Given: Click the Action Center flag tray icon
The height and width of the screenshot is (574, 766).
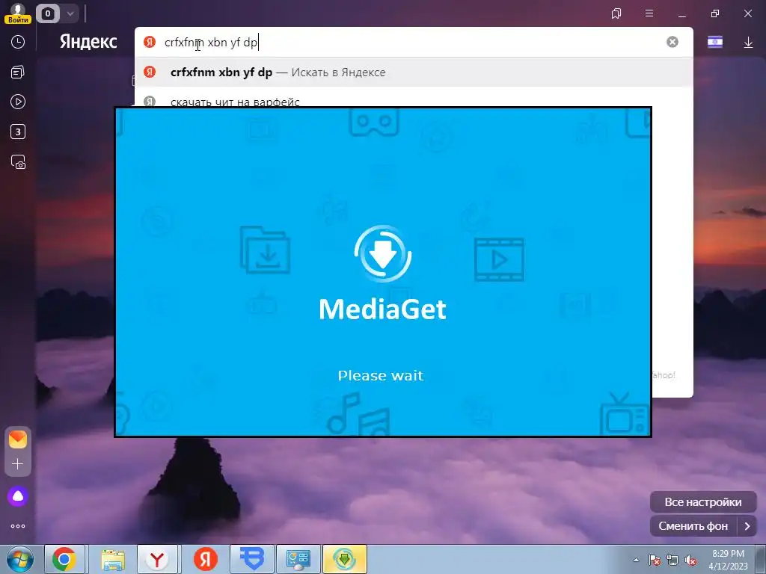Looking at the screenshot, I should (654, 560).
